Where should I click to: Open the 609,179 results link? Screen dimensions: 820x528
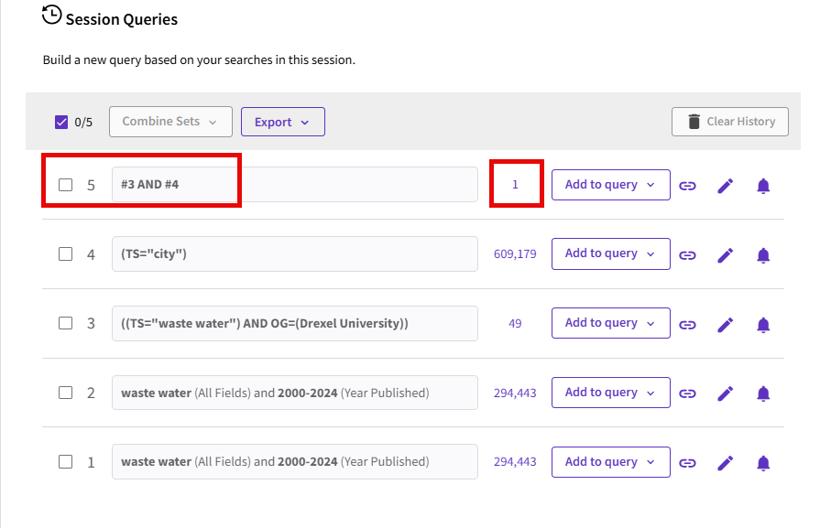click(515, 253)
